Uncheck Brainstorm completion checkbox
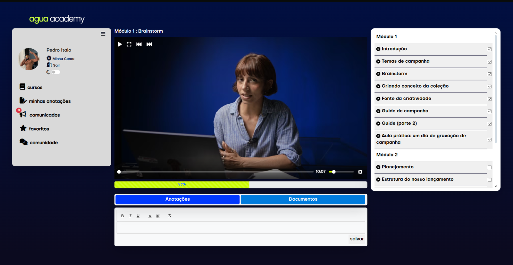 click(x=490, y=74)
